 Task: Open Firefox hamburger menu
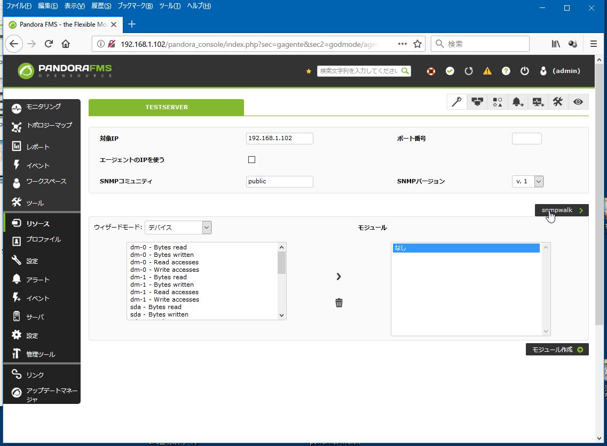coord(594,44)
